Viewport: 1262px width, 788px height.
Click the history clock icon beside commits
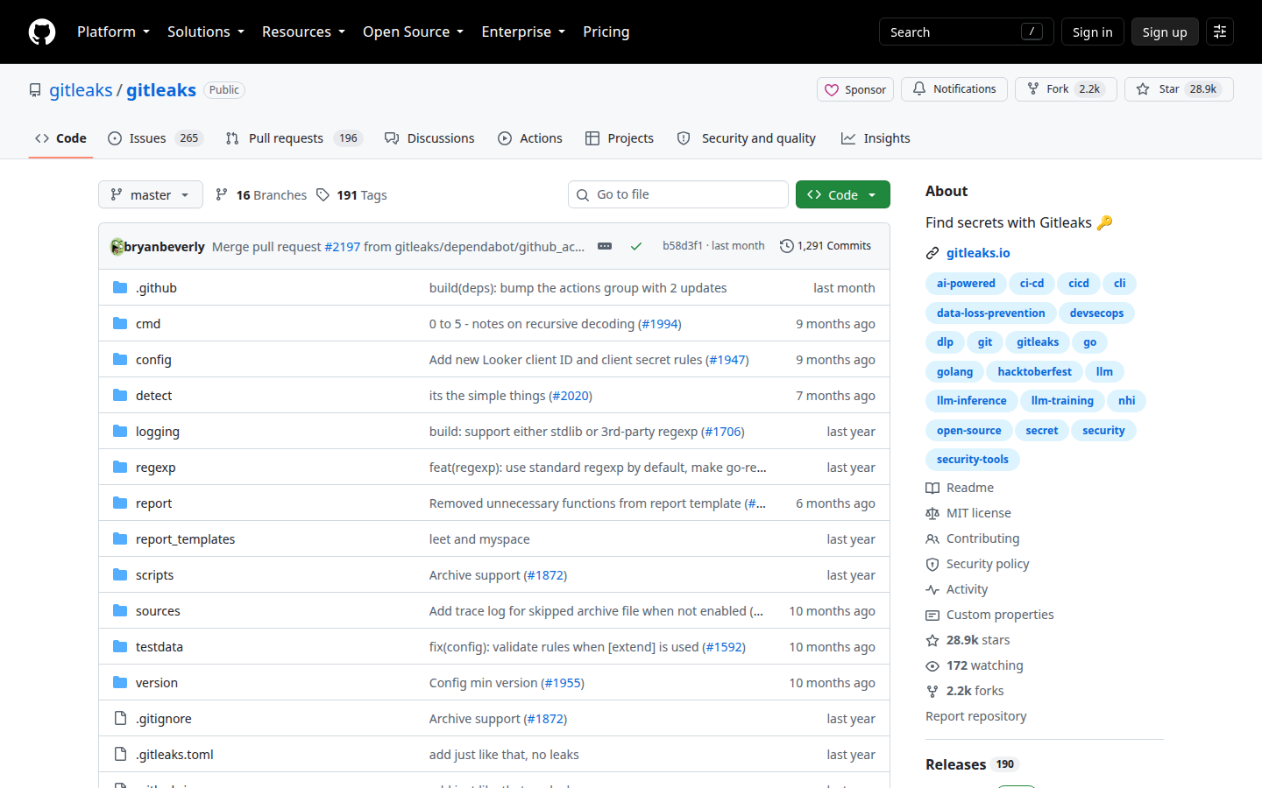[x=787, y=246]
